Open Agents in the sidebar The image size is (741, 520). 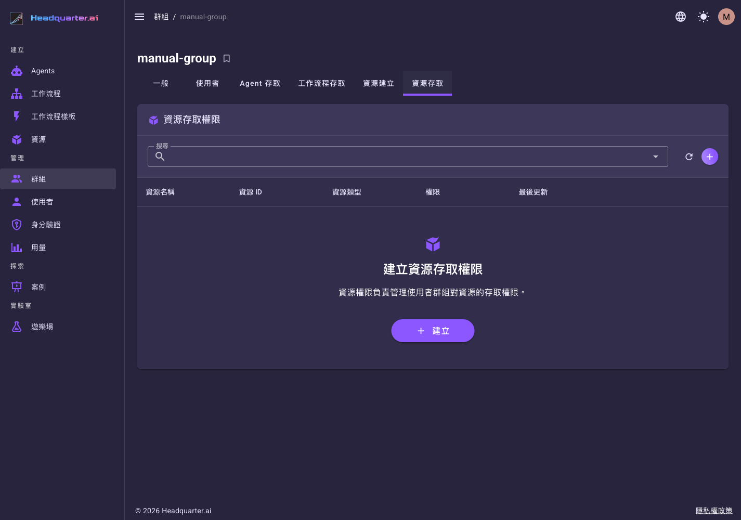pos(58,71)
